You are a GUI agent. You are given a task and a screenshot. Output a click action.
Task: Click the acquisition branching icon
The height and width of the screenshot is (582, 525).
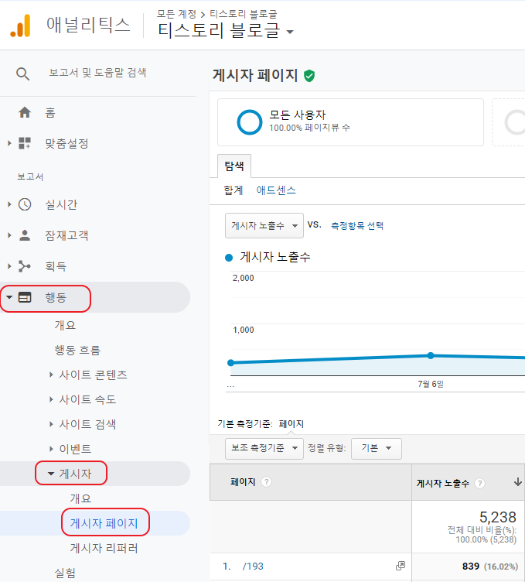click(x=25, y=266)
